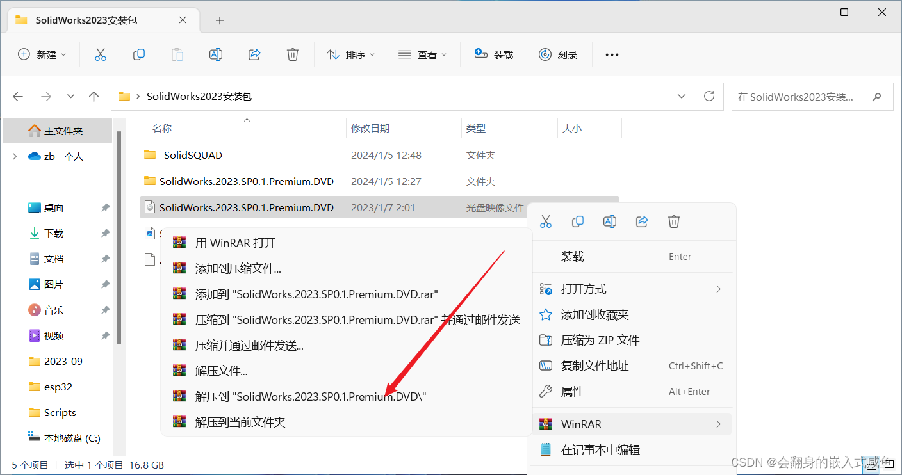
Task: Open the 新建 dropdown
Action: coord(42,54)
